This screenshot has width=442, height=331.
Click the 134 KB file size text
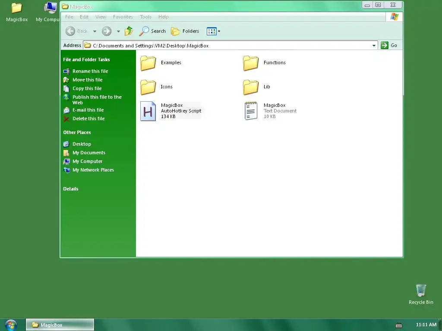coord(168,116)
